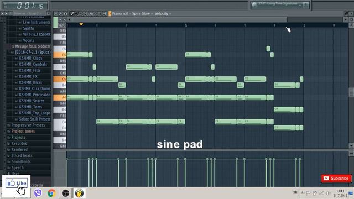Select the Select tool in piano roll
Viewport: 354px width, 199px height.
pyautogui.click(x=95, y=14)
